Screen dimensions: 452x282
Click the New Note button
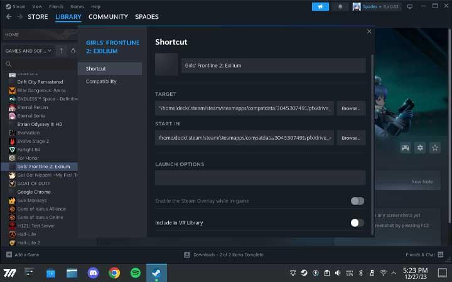pyautogui.click(x=422, y=182)
